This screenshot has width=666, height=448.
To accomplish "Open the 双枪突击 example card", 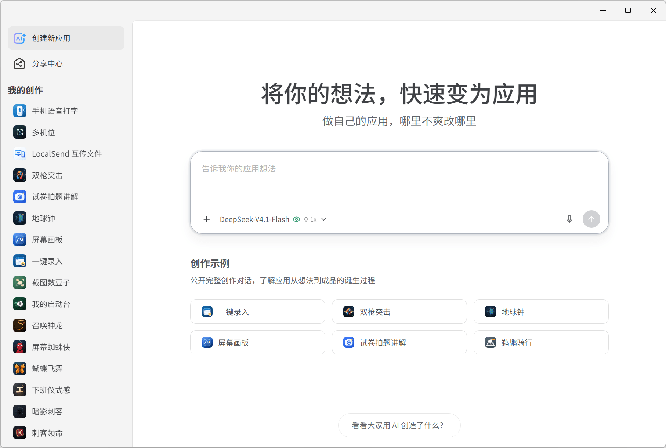I will point(399,312).
